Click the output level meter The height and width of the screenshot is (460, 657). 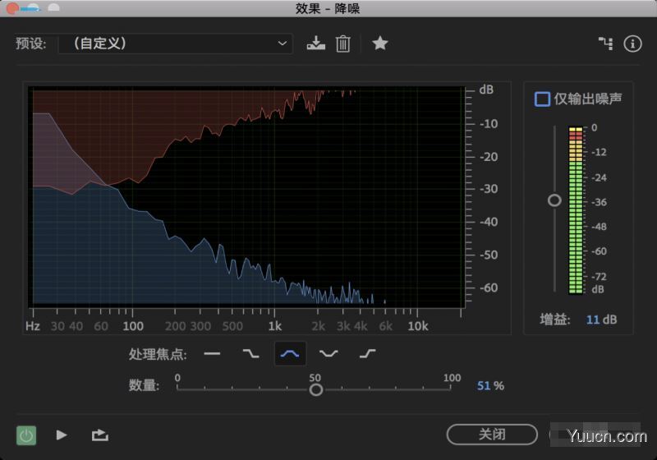[x=576, y=210]
